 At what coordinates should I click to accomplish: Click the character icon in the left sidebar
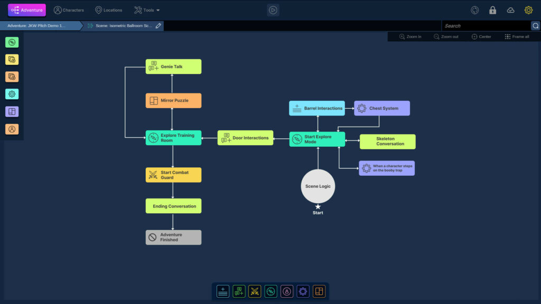click(12, 129)
